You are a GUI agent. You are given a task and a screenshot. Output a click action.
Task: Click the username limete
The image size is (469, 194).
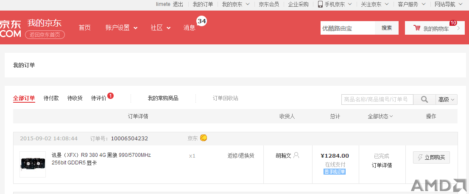pyautogui.click(x=163, y=4)
